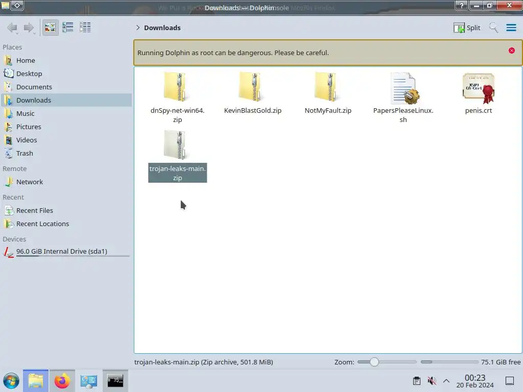The width and height of the screenshot is (523, 392).
Task: Open Network under Remote
Action: 66,182
